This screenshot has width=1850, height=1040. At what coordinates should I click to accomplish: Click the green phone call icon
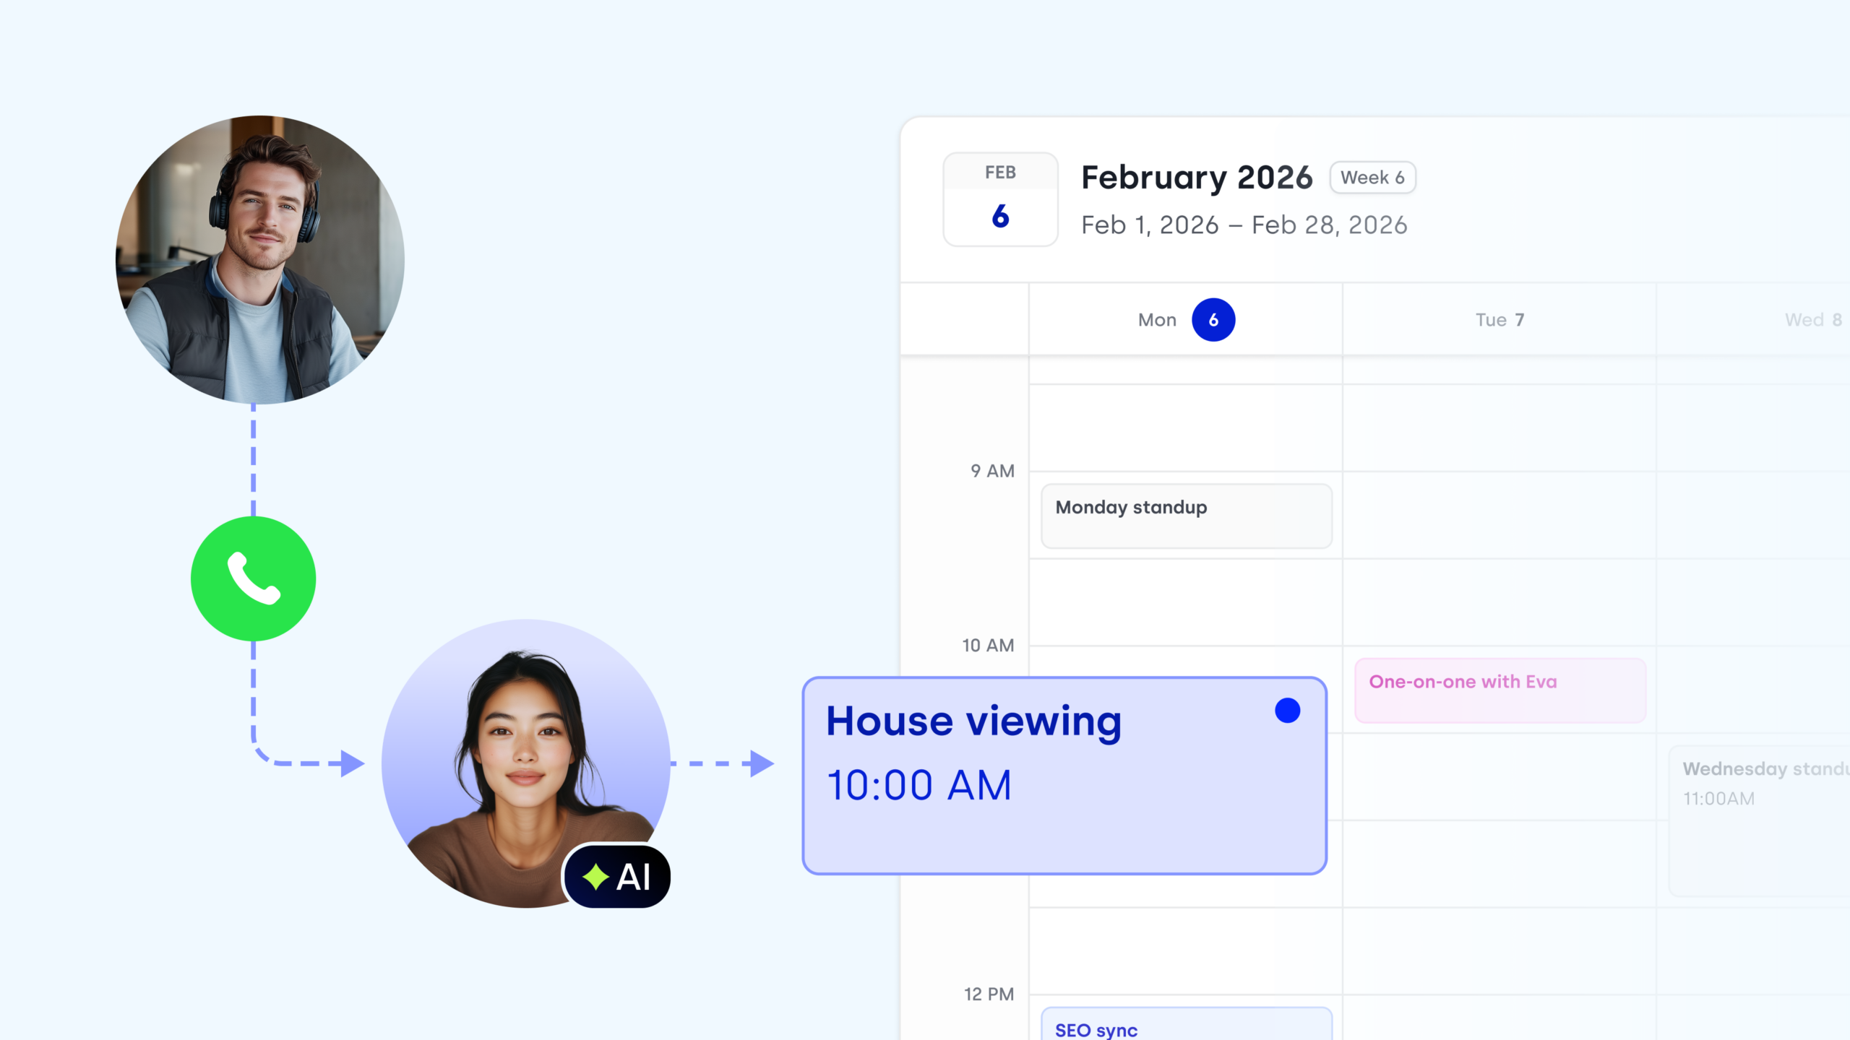(254, 579)
